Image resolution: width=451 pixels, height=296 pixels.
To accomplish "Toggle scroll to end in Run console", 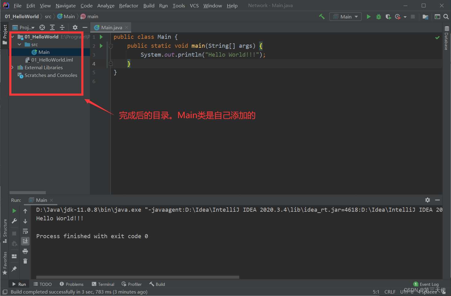I will (25, 241).
